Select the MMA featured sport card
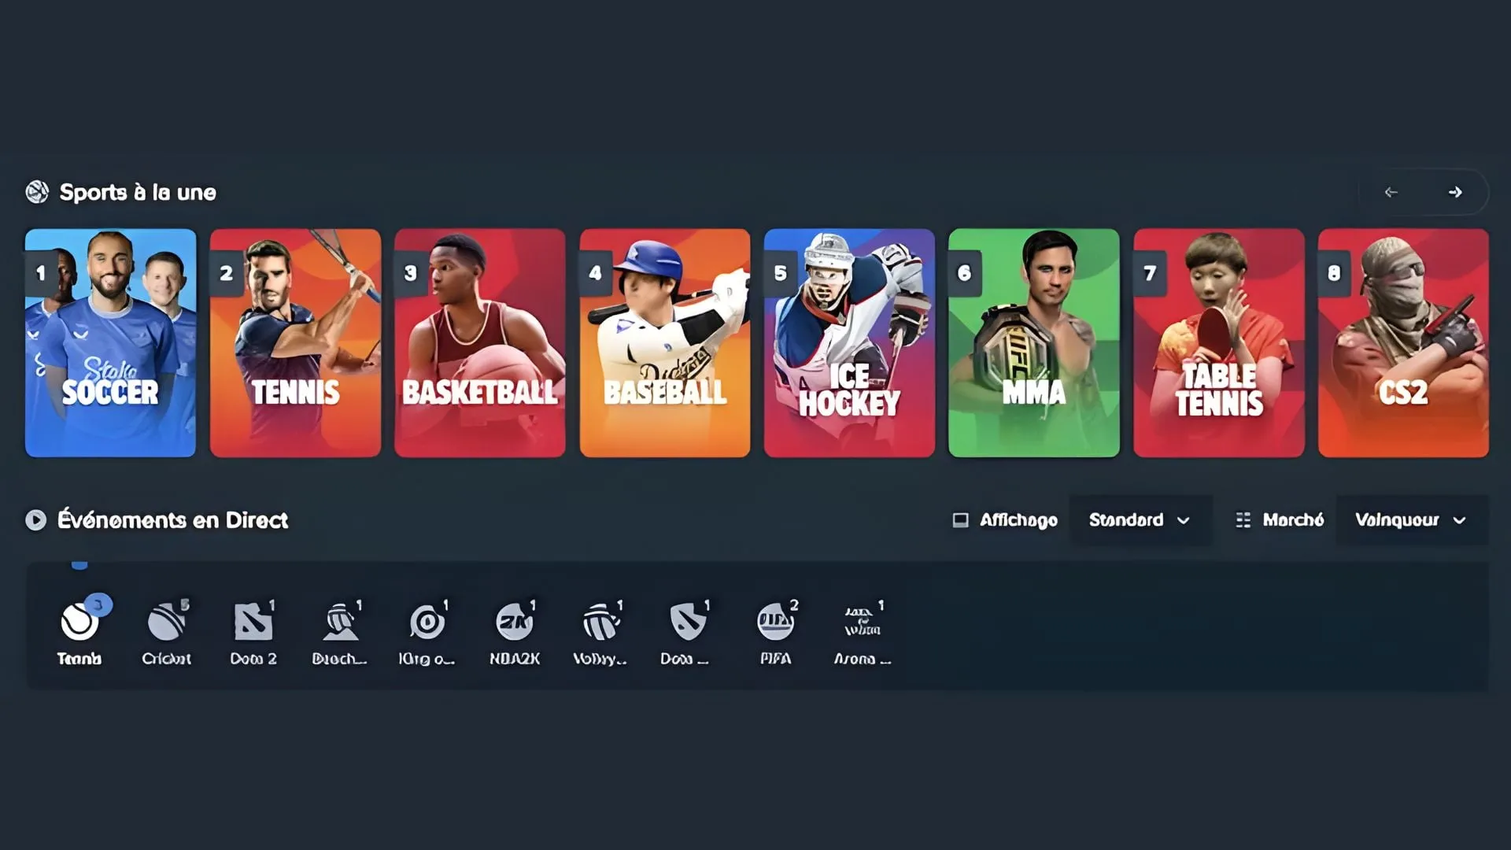Image resolution: width=1511 pixels, height=850 pixels. pos(1033,343)
